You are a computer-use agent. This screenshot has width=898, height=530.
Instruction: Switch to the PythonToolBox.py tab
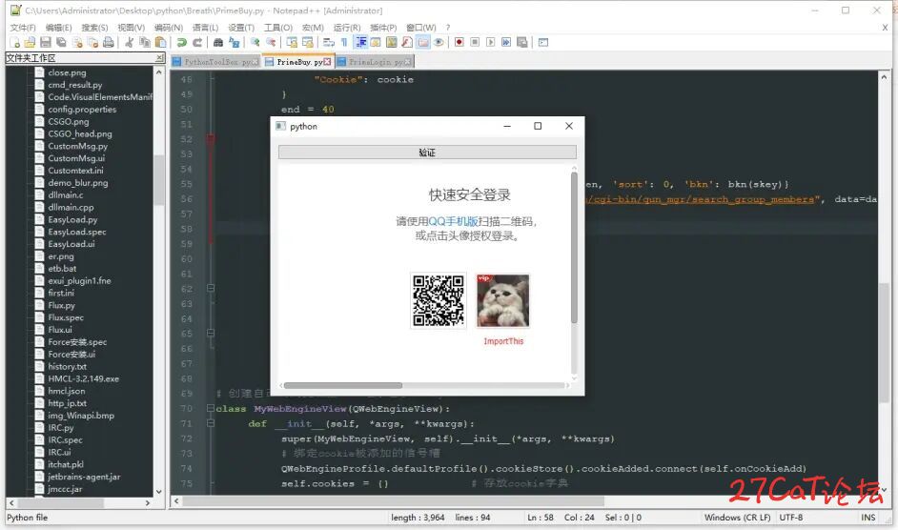coord(216,62)
